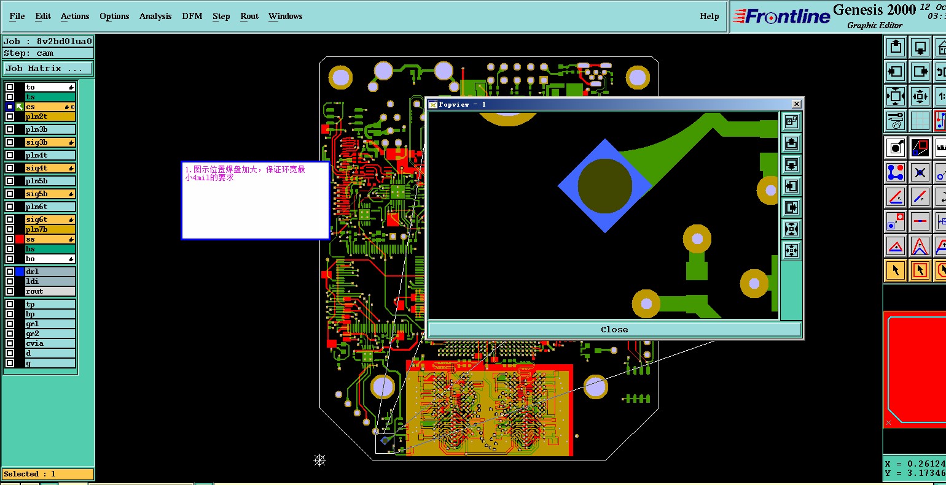Select the red-blue chevron arrow tool
Image resolution: width=946 pixels, height=485 pixels.
[x=920, y=246]
